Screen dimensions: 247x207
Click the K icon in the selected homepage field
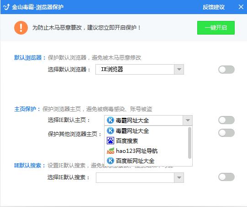click(110, 121)
